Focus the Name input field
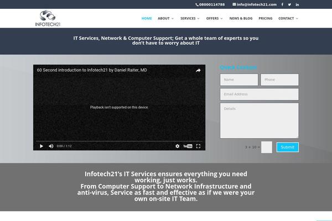Viewport: 332px width, 221px height. point(239,80)
